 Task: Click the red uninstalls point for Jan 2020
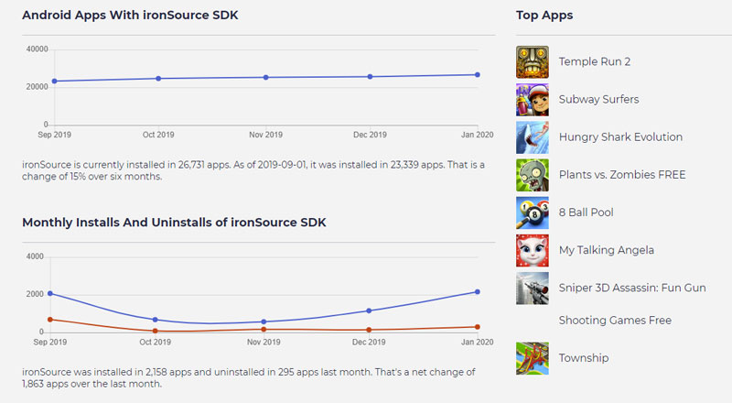click(x=478, y=327)
